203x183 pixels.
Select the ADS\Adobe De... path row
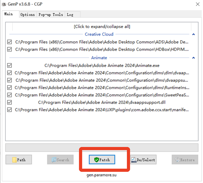click(x=102, y=42)
